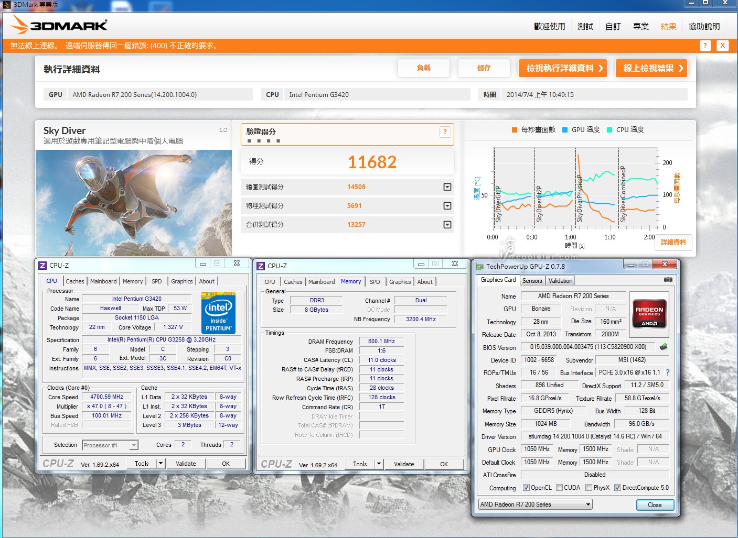738x538 pixels.
Task: Switch to About tab in left CPU-Z
Action: [x=207, y=281]
